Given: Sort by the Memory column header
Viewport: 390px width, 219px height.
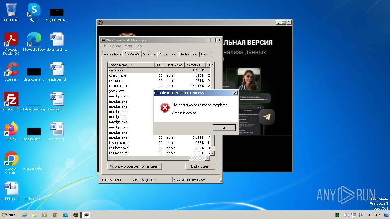Looking at the screenshot, I should [x=195, y=65].
